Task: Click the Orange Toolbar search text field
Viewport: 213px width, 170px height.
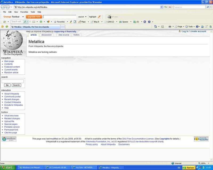Action: 60,17
